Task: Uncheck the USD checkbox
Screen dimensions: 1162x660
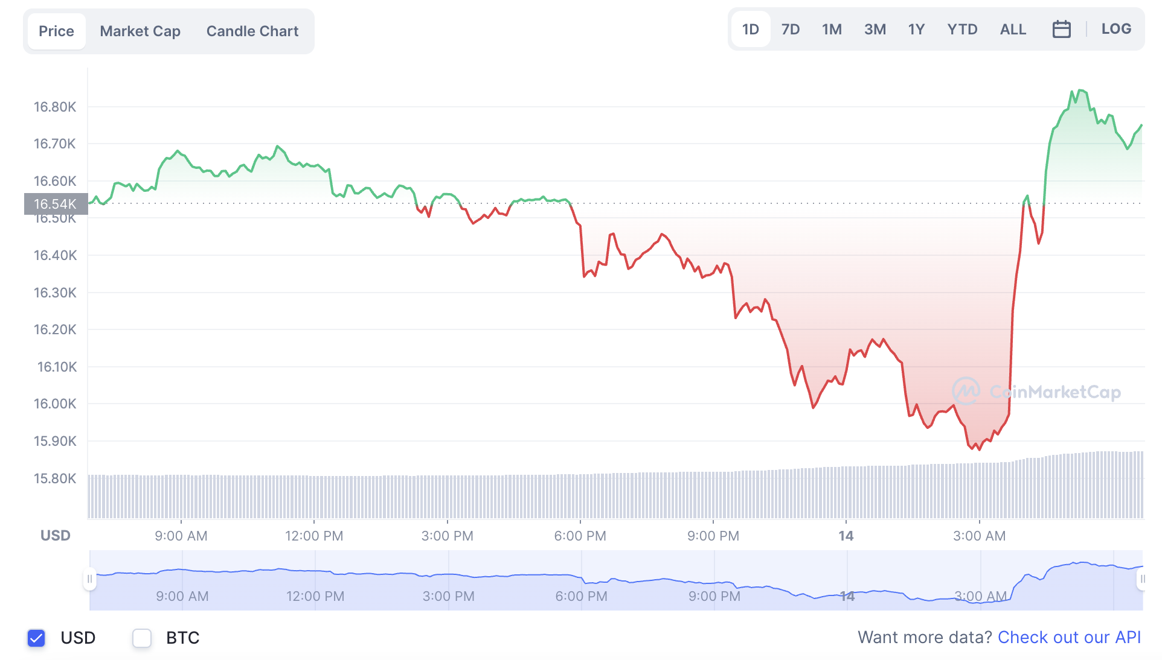Action: (36, 638)
